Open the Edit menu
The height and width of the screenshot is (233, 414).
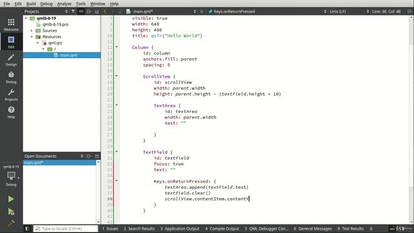click(x=18, y=4)
